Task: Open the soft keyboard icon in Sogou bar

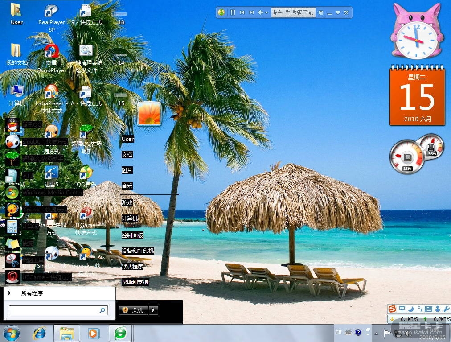Action: (428, 309)
